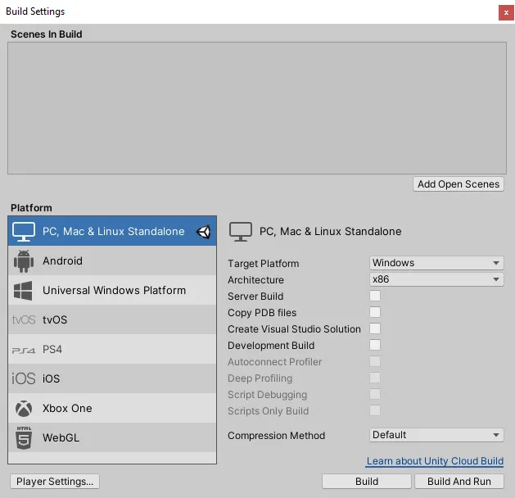
Task: Click the HTML5 WebGL icon
Action: [x=24, y=437]
